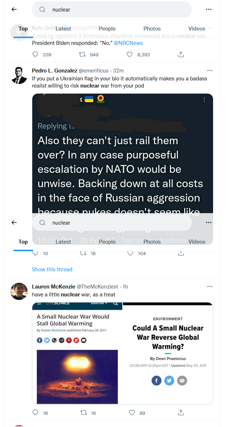Open more options on Pedro L. Gonzalez's tweet
This screenshot has width=227, height=427.
[x=209, y=71]
